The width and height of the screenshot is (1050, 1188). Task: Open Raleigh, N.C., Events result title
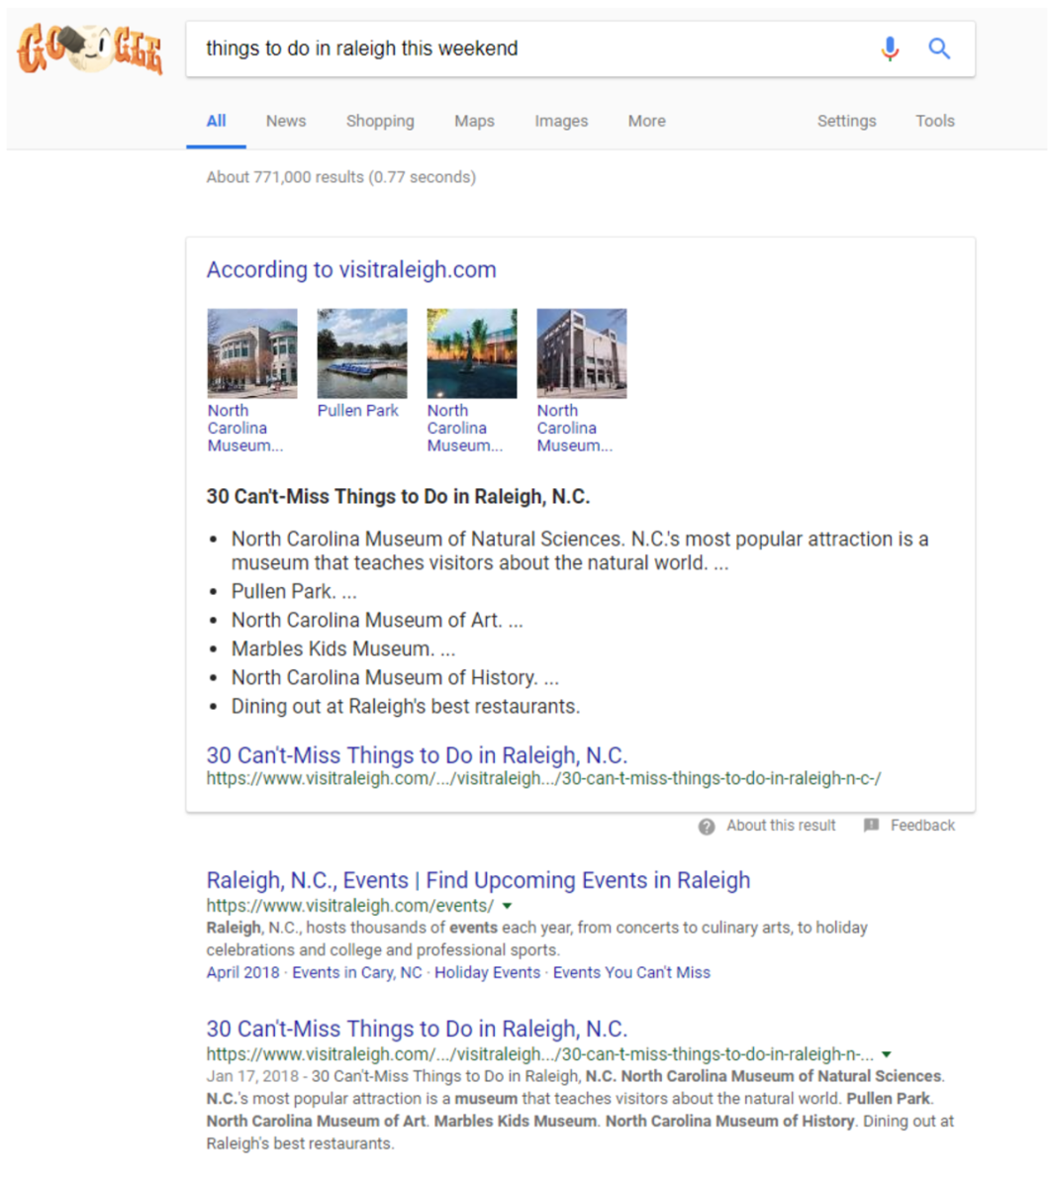478,880
